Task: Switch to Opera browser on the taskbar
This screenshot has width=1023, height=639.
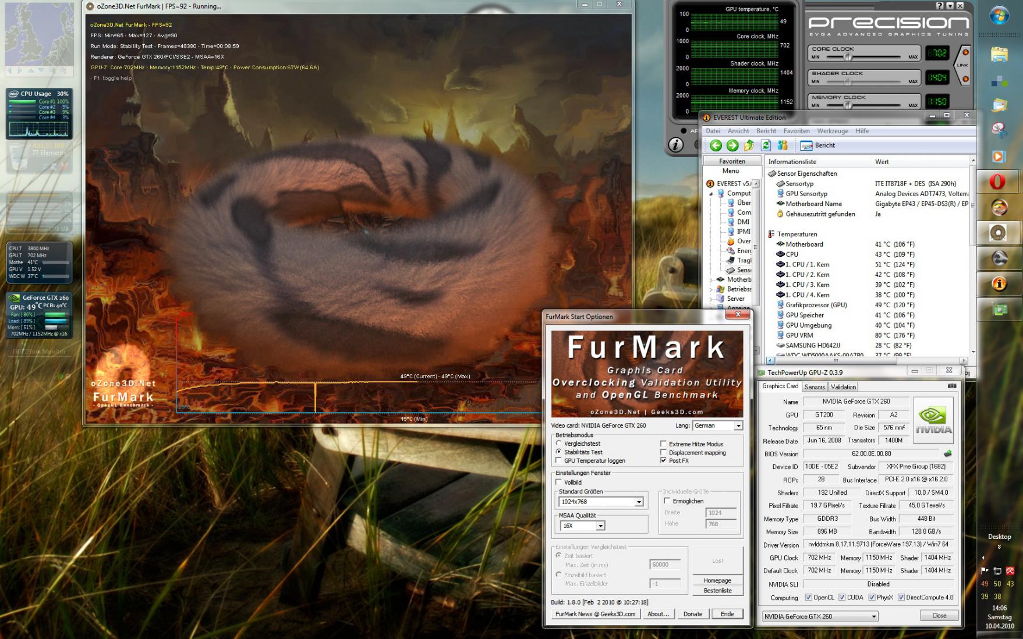Action: point(998,182)
